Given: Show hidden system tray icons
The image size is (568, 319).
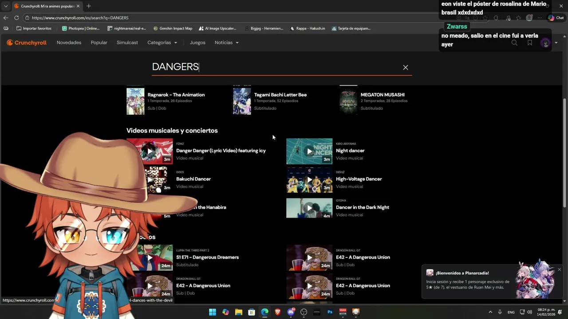Looking at the screenshot, I should [x=490, y=312].
